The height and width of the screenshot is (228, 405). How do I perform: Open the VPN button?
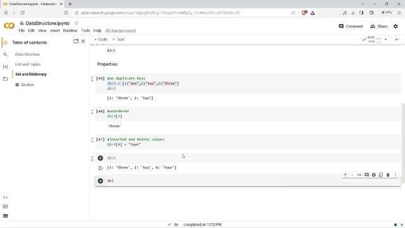(387, 13)
